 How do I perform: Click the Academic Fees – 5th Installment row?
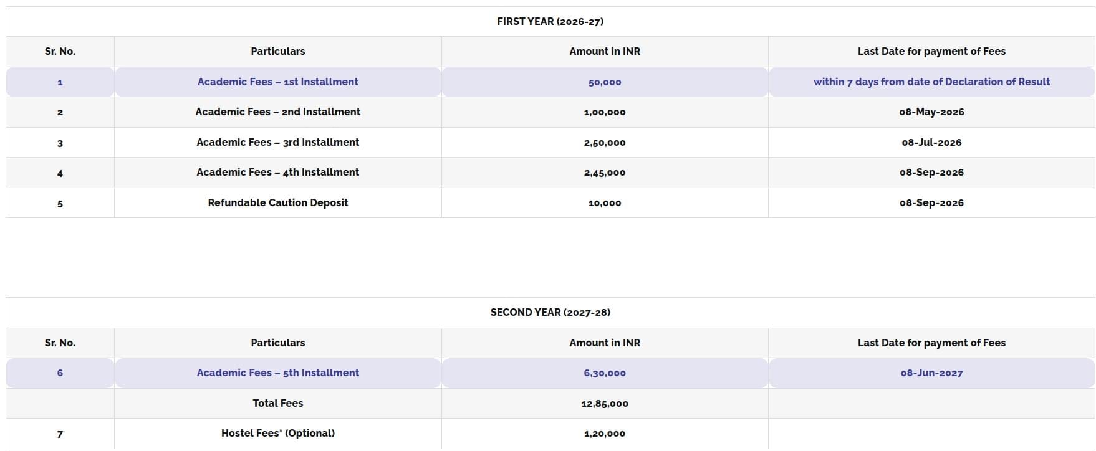coord(277,373)
